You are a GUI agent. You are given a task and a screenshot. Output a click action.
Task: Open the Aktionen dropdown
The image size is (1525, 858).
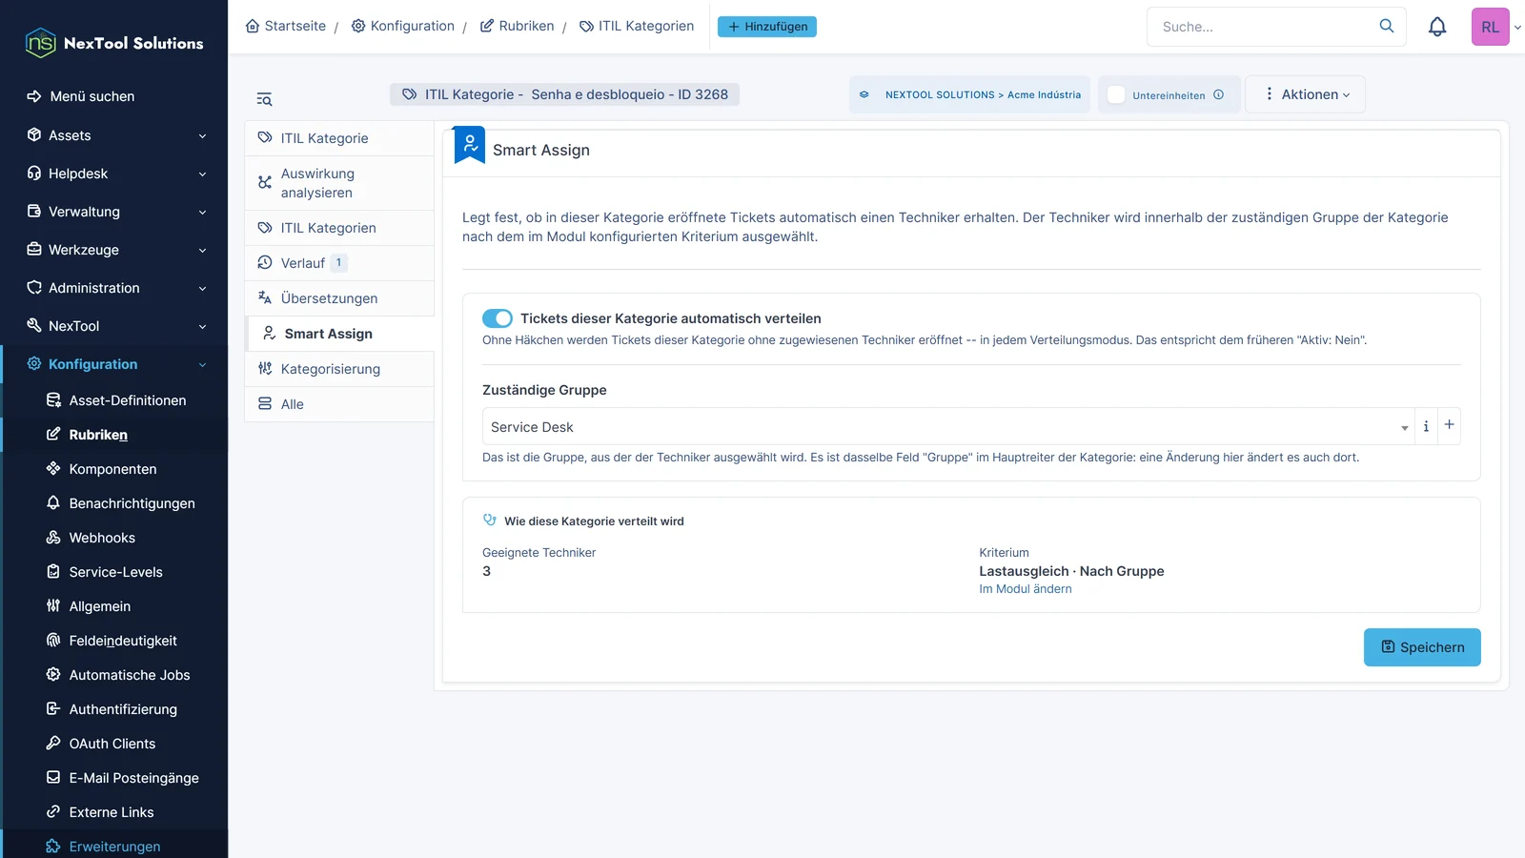point(1305,94)
